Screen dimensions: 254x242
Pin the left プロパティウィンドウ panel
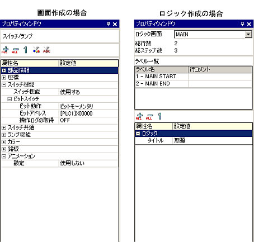(x=109, y=24)
